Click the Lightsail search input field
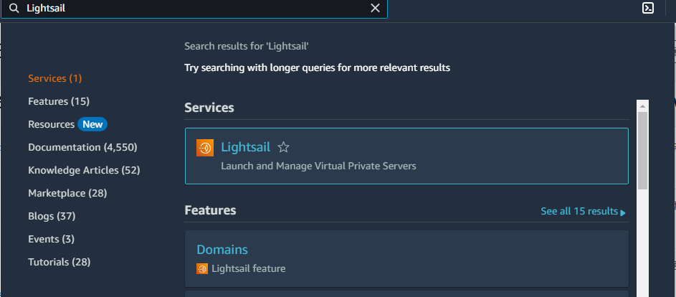Viewport: 676px width, 297px height. 194,8
